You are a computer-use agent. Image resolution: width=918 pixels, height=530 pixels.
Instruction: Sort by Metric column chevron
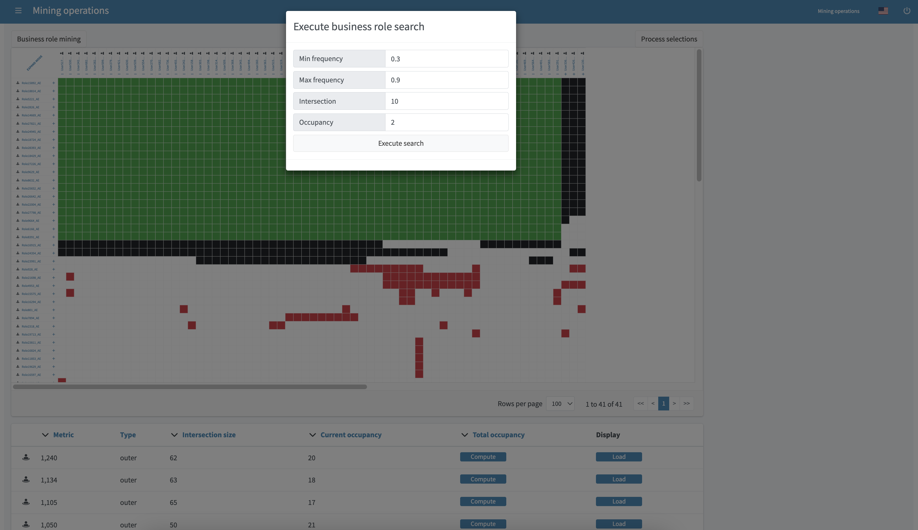45,435
